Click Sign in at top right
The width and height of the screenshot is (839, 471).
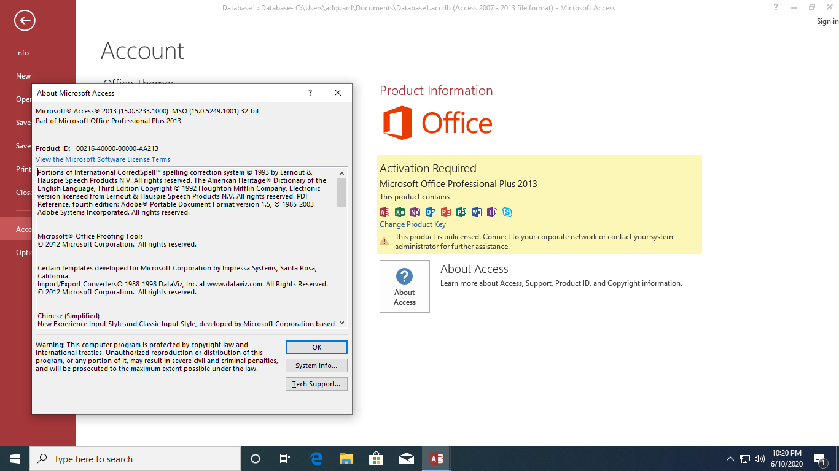pyautogui.click(x=827, y=21)
